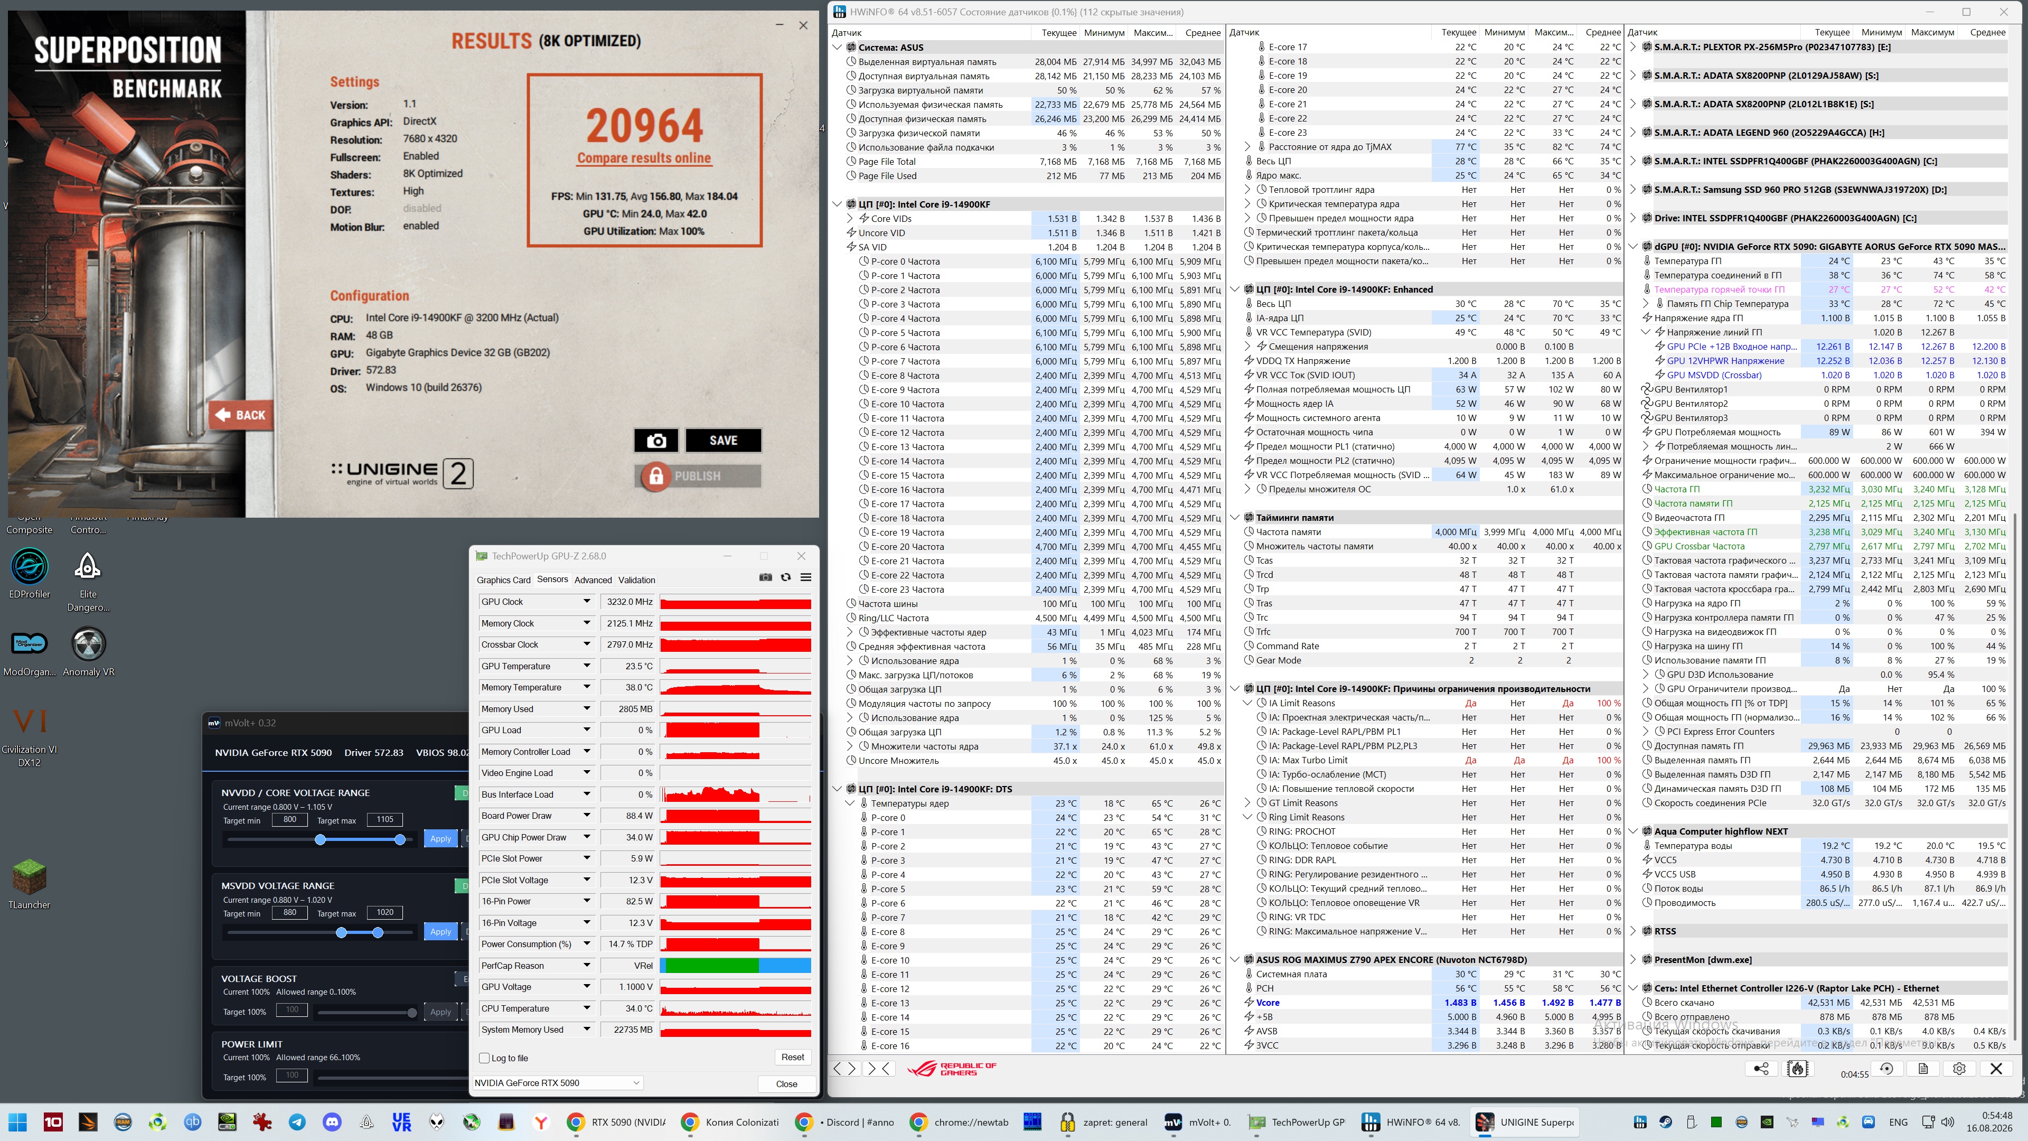Open HWiNFO share sensors icon
This screenshot has width=2028, height=1141.
pyautogui.click(x=1761, y=1069)
